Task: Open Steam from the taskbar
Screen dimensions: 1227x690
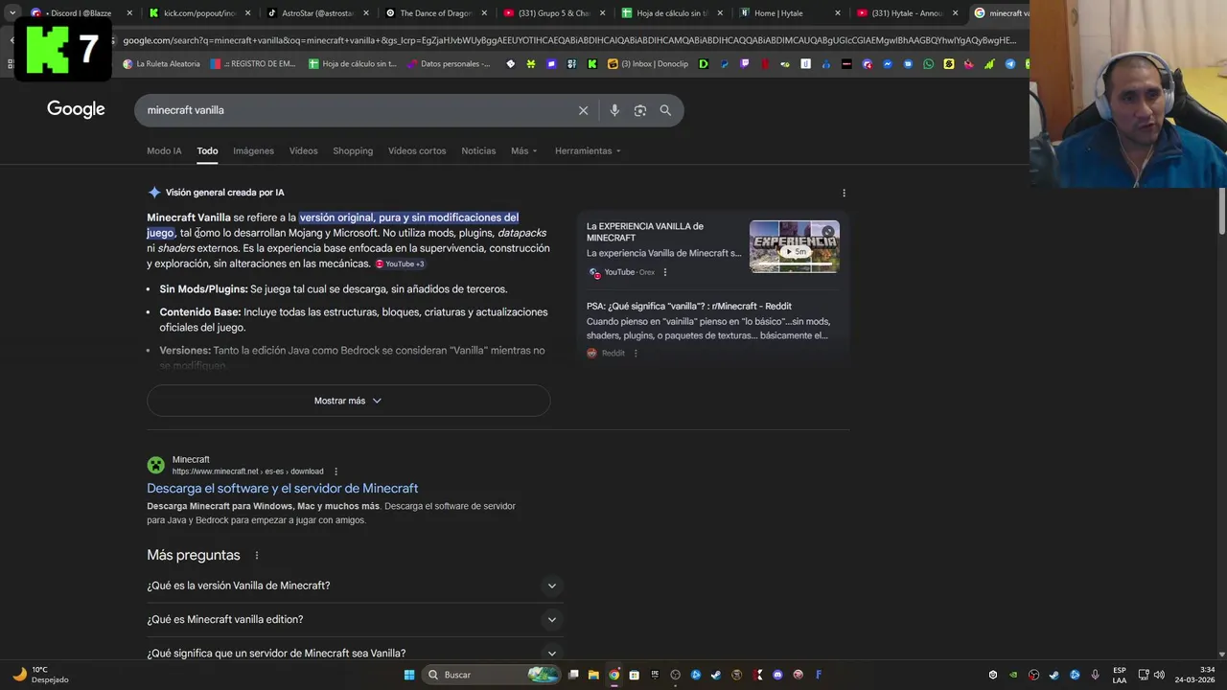Action: tap(716, 675)
